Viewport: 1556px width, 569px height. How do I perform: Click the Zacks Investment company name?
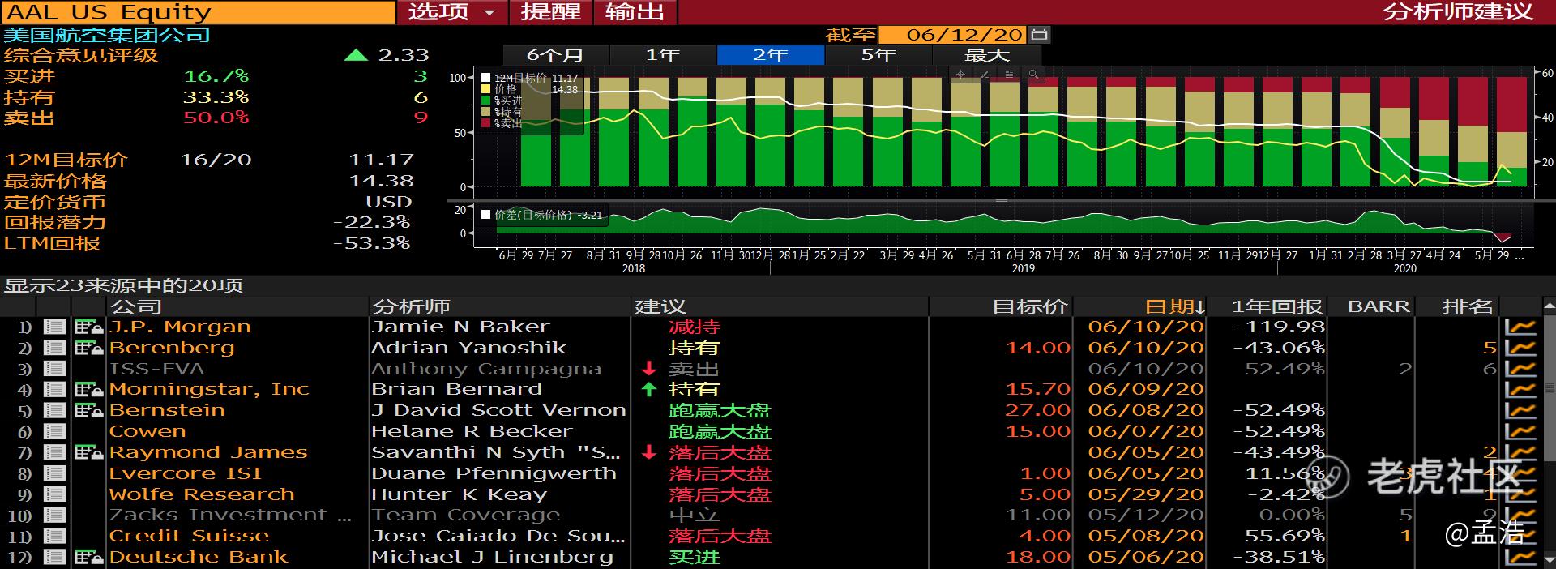coord(230,516)
